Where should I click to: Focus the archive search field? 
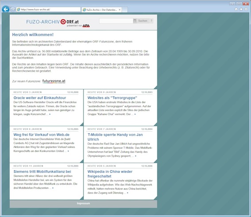(116, 21)
